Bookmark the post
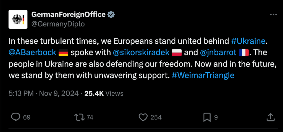The width and height of the screenshot is (283, 132). click(x=207, y=117)
